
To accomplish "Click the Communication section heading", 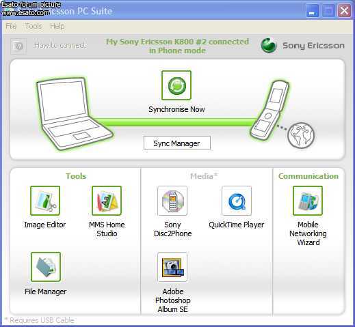I will 308,176.
